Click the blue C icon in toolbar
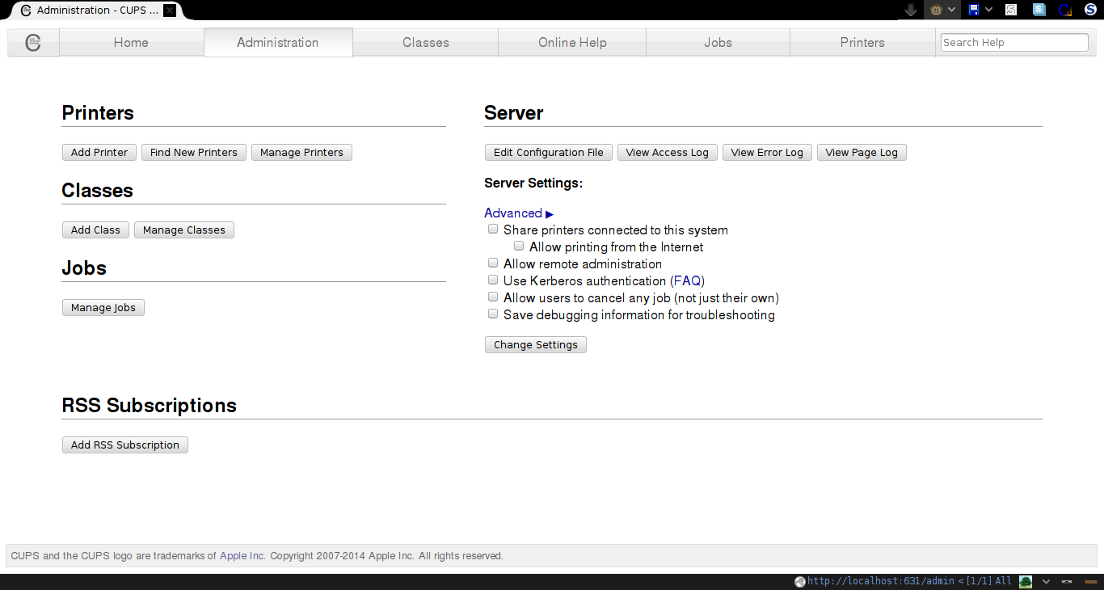 1065,10
